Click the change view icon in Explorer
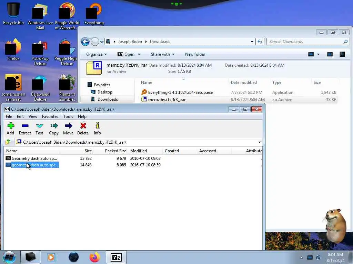353x264 pixels. click(311, 54)
